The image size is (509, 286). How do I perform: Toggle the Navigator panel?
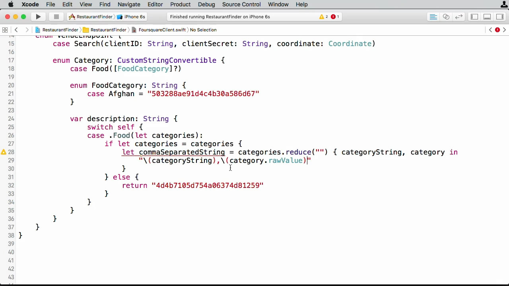tap(474, 17)
